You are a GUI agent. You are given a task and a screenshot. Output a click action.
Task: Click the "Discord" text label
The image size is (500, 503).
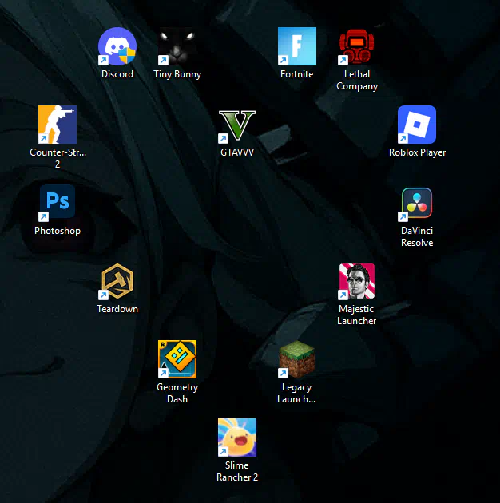[x=117, y=74]
